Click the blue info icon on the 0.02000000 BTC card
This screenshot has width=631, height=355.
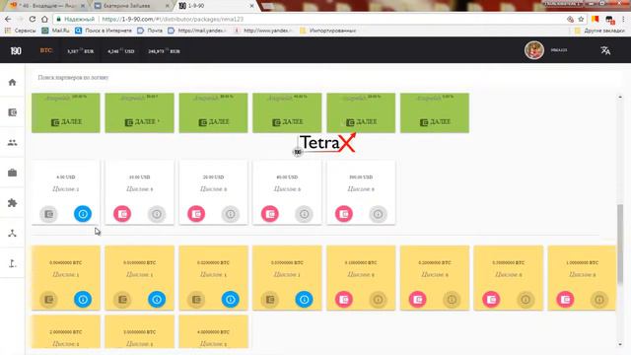click(230, 300)
